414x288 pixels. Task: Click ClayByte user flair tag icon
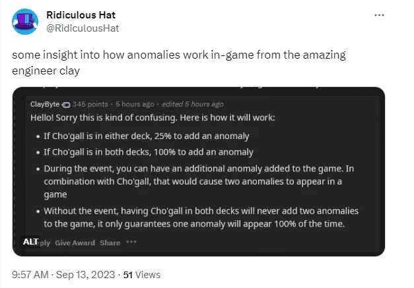tap(66, 105)
